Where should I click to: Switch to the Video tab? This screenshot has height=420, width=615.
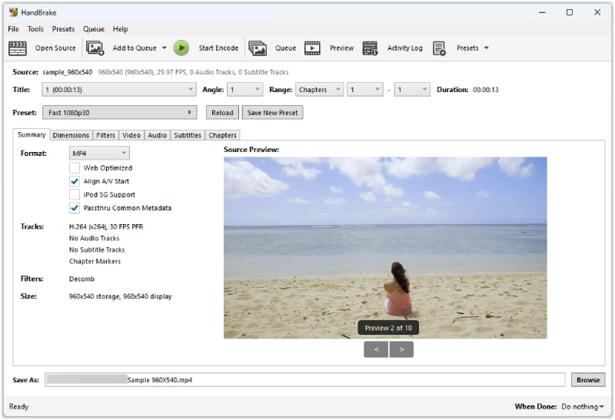(131, 135)
